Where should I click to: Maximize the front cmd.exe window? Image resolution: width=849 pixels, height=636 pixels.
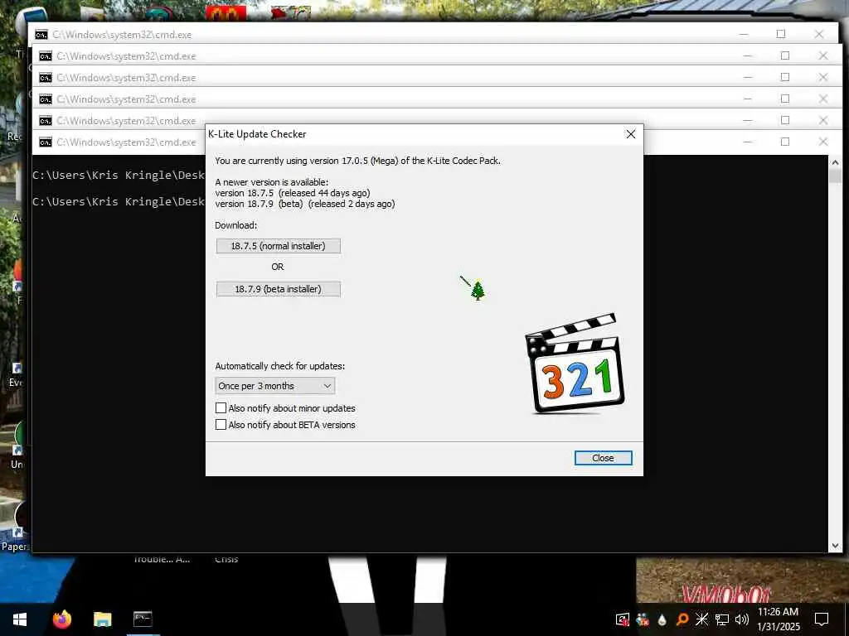click(785, 142)
